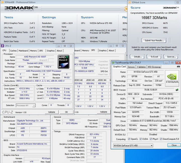Click the 16987 3DMarks score text
Screen dimensions: 181x163
click(x=154, y=18)
